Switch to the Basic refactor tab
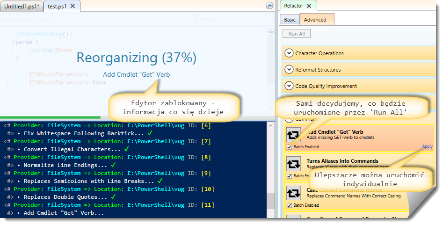The width and height of the screenshot is (443, 225). coord(290,20)
